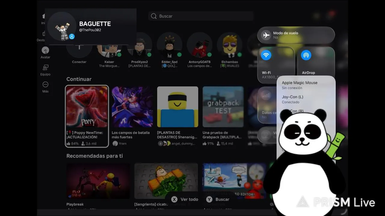Open Edder_Spd friend avatar

[170, 45]
